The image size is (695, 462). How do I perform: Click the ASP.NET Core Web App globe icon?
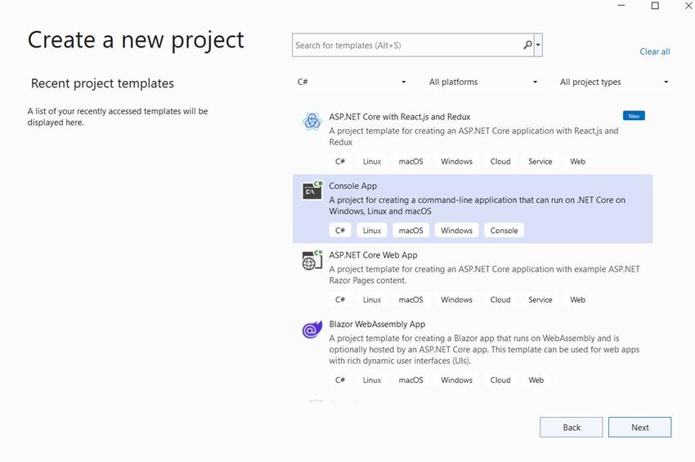click(x=312, y=260)
